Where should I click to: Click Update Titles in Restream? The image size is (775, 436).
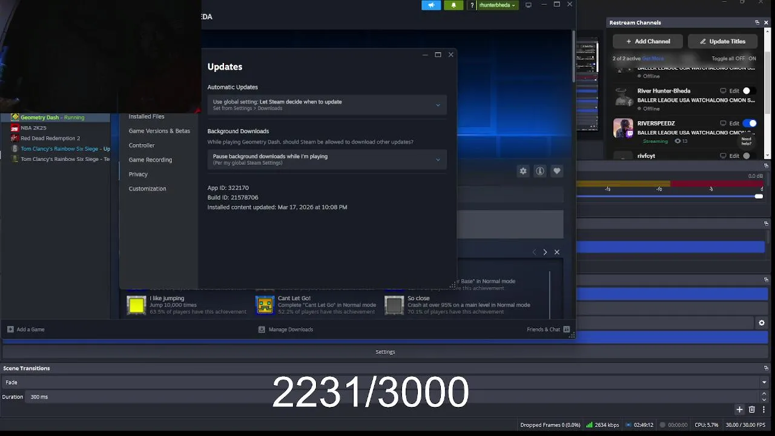pyautogui.click(x=722, y=41)
